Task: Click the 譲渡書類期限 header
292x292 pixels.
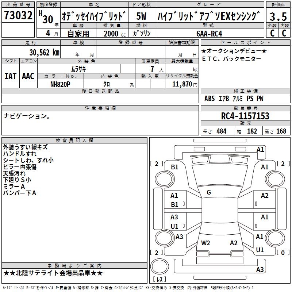Action: pyautogui.click(x=182, y=42)
